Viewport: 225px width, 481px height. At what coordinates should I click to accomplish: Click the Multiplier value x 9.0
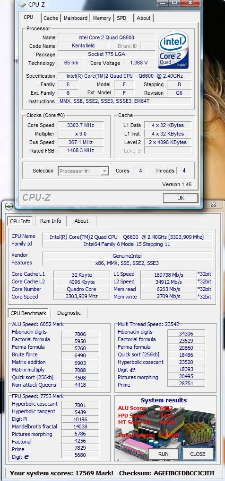pos(80,134)
